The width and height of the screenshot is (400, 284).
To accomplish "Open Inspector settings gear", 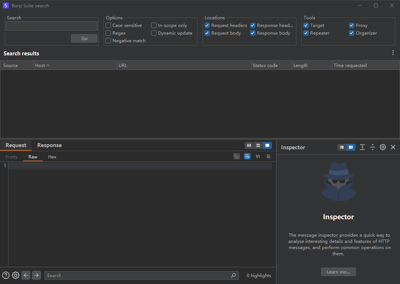I will (x=382, y=147).
